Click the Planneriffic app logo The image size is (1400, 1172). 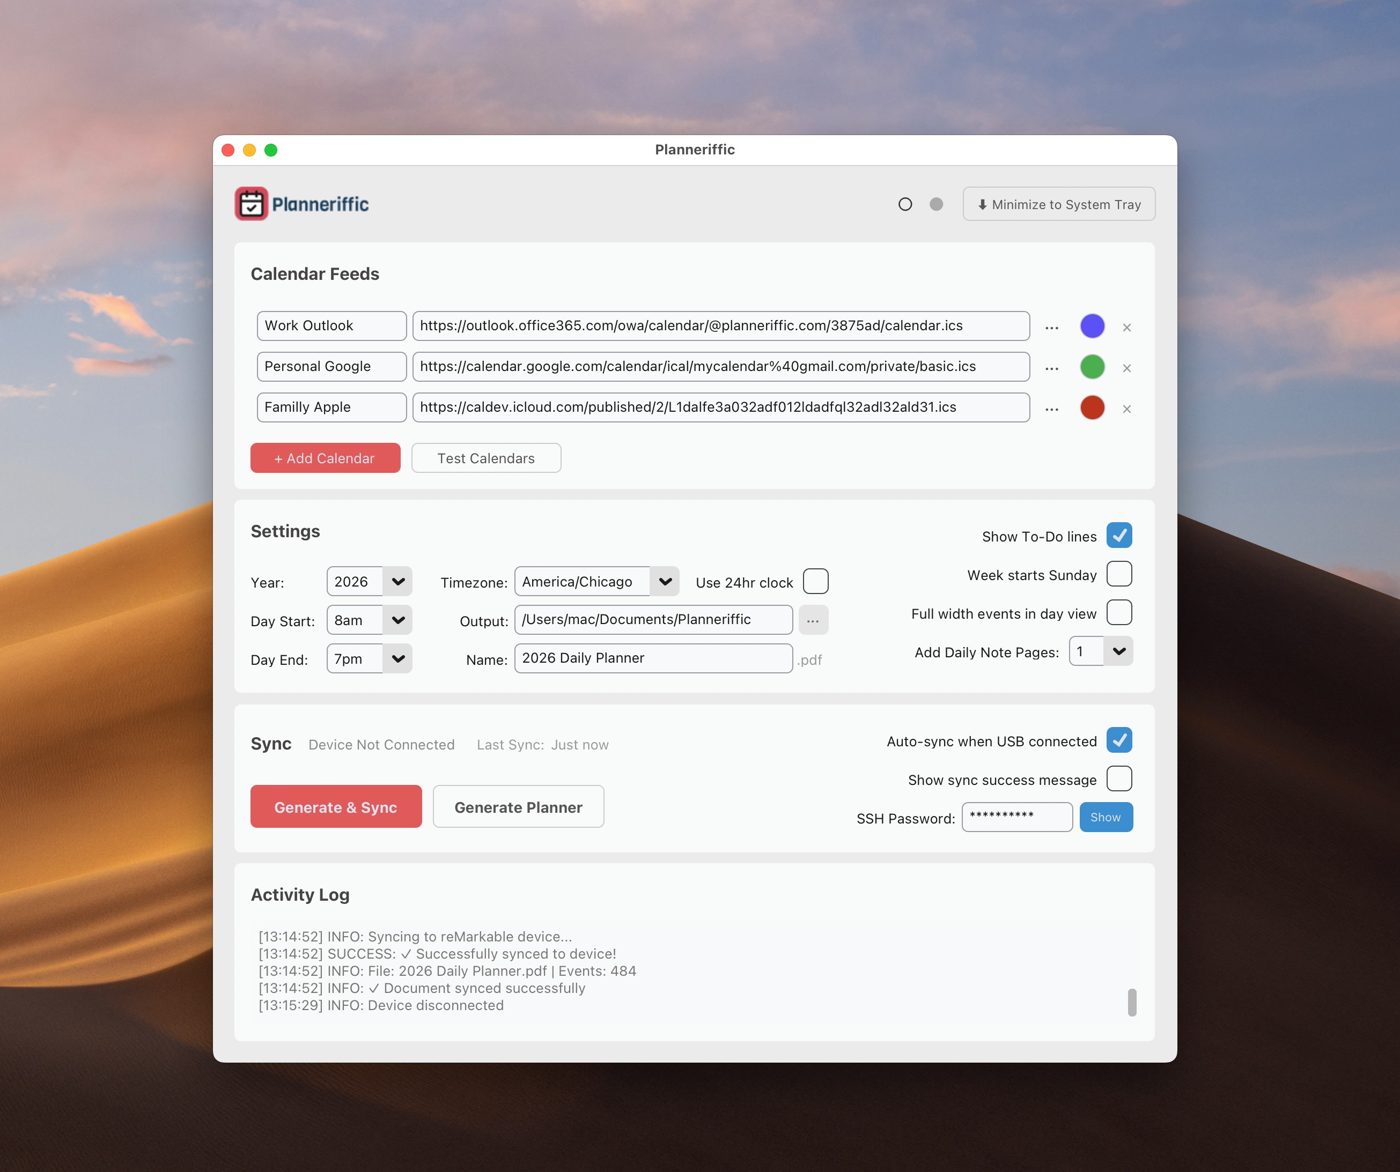252,203
